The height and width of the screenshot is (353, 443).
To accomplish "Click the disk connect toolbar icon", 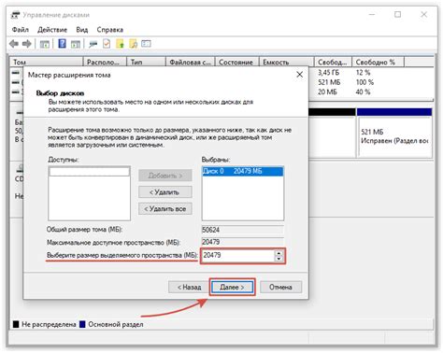I will 93,44.
